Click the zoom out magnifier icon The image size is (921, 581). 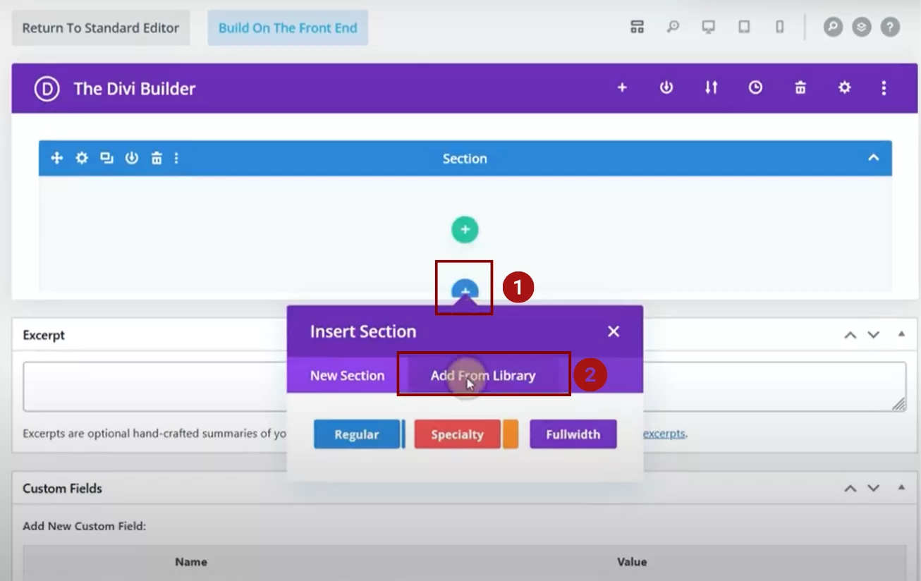click(673, 27)
